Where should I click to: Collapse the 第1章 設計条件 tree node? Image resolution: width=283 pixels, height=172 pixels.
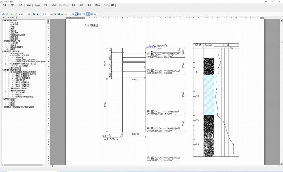[x=2, y=20]
